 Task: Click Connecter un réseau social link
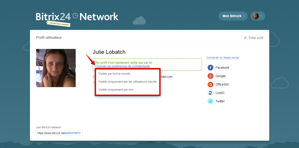pos(222,58)
